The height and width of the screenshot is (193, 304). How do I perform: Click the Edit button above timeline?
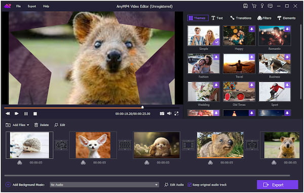coord(60,125)
